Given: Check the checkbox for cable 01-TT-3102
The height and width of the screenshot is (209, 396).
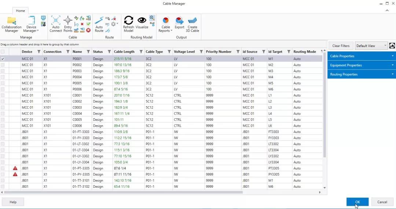Looking at the screenshot, I should [x=3, y=187].
